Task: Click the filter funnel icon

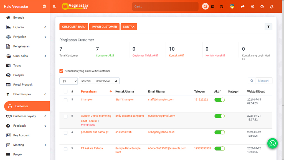Action: (268, 27)
